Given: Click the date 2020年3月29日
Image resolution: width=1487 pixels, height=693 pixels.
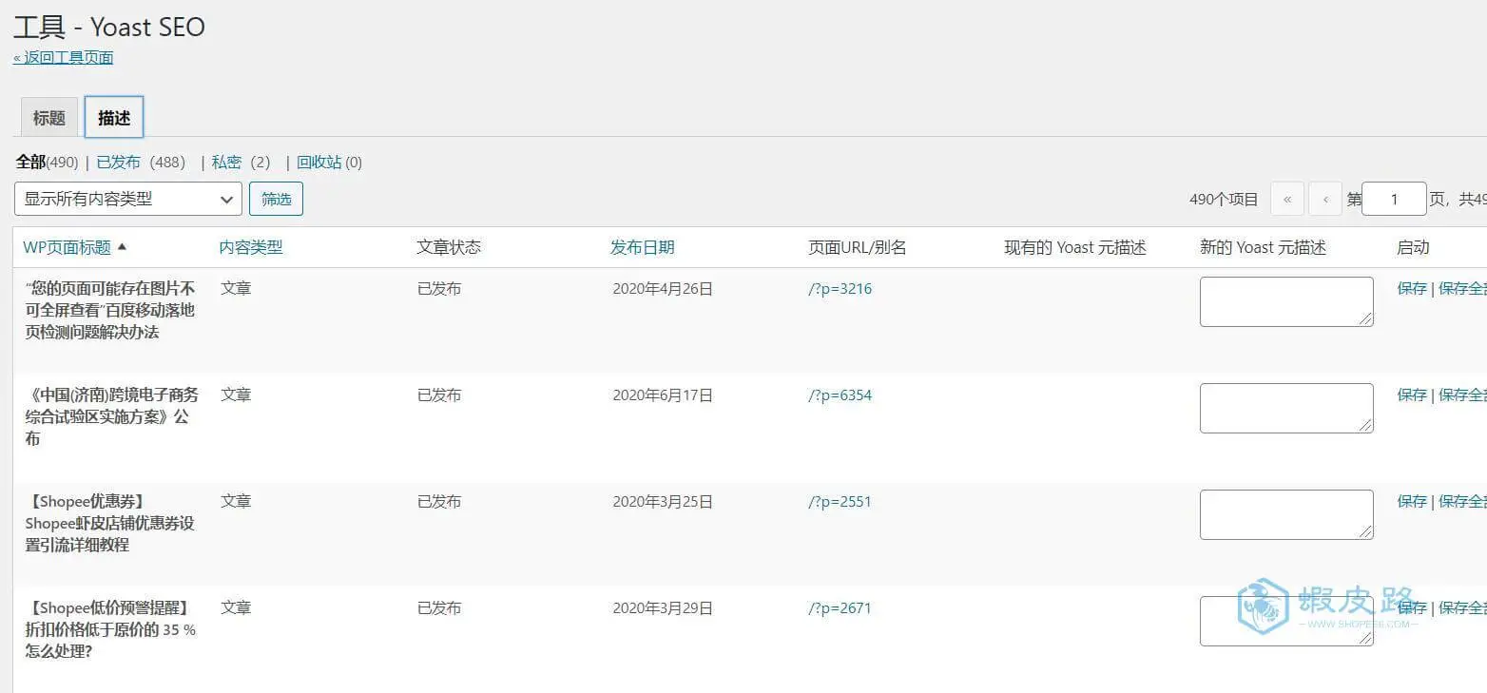Looking at the screenshot, I should 663,608.
